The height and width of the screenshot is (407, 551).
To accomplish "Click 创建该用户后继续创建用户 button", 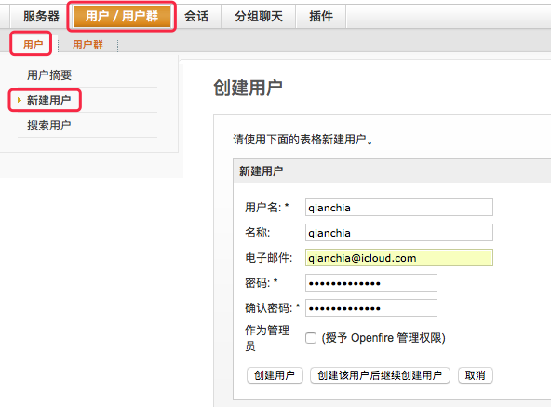I will (x=380, y=375).
